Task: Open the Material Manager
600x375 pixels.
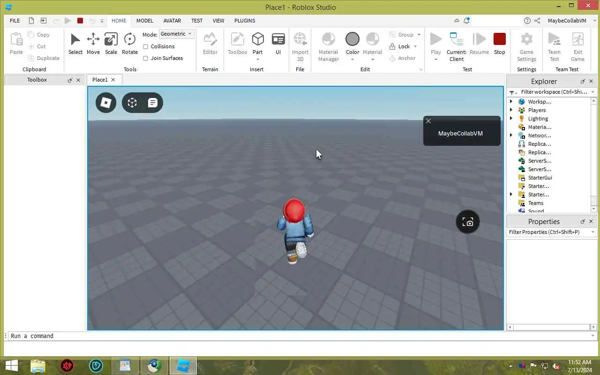Action: pyautogui.click(x=328, y=47)
